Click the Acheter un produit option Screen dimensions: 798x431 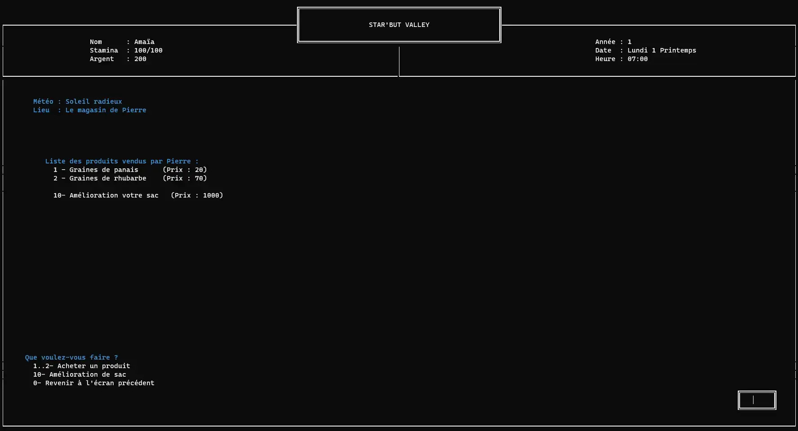81,366
